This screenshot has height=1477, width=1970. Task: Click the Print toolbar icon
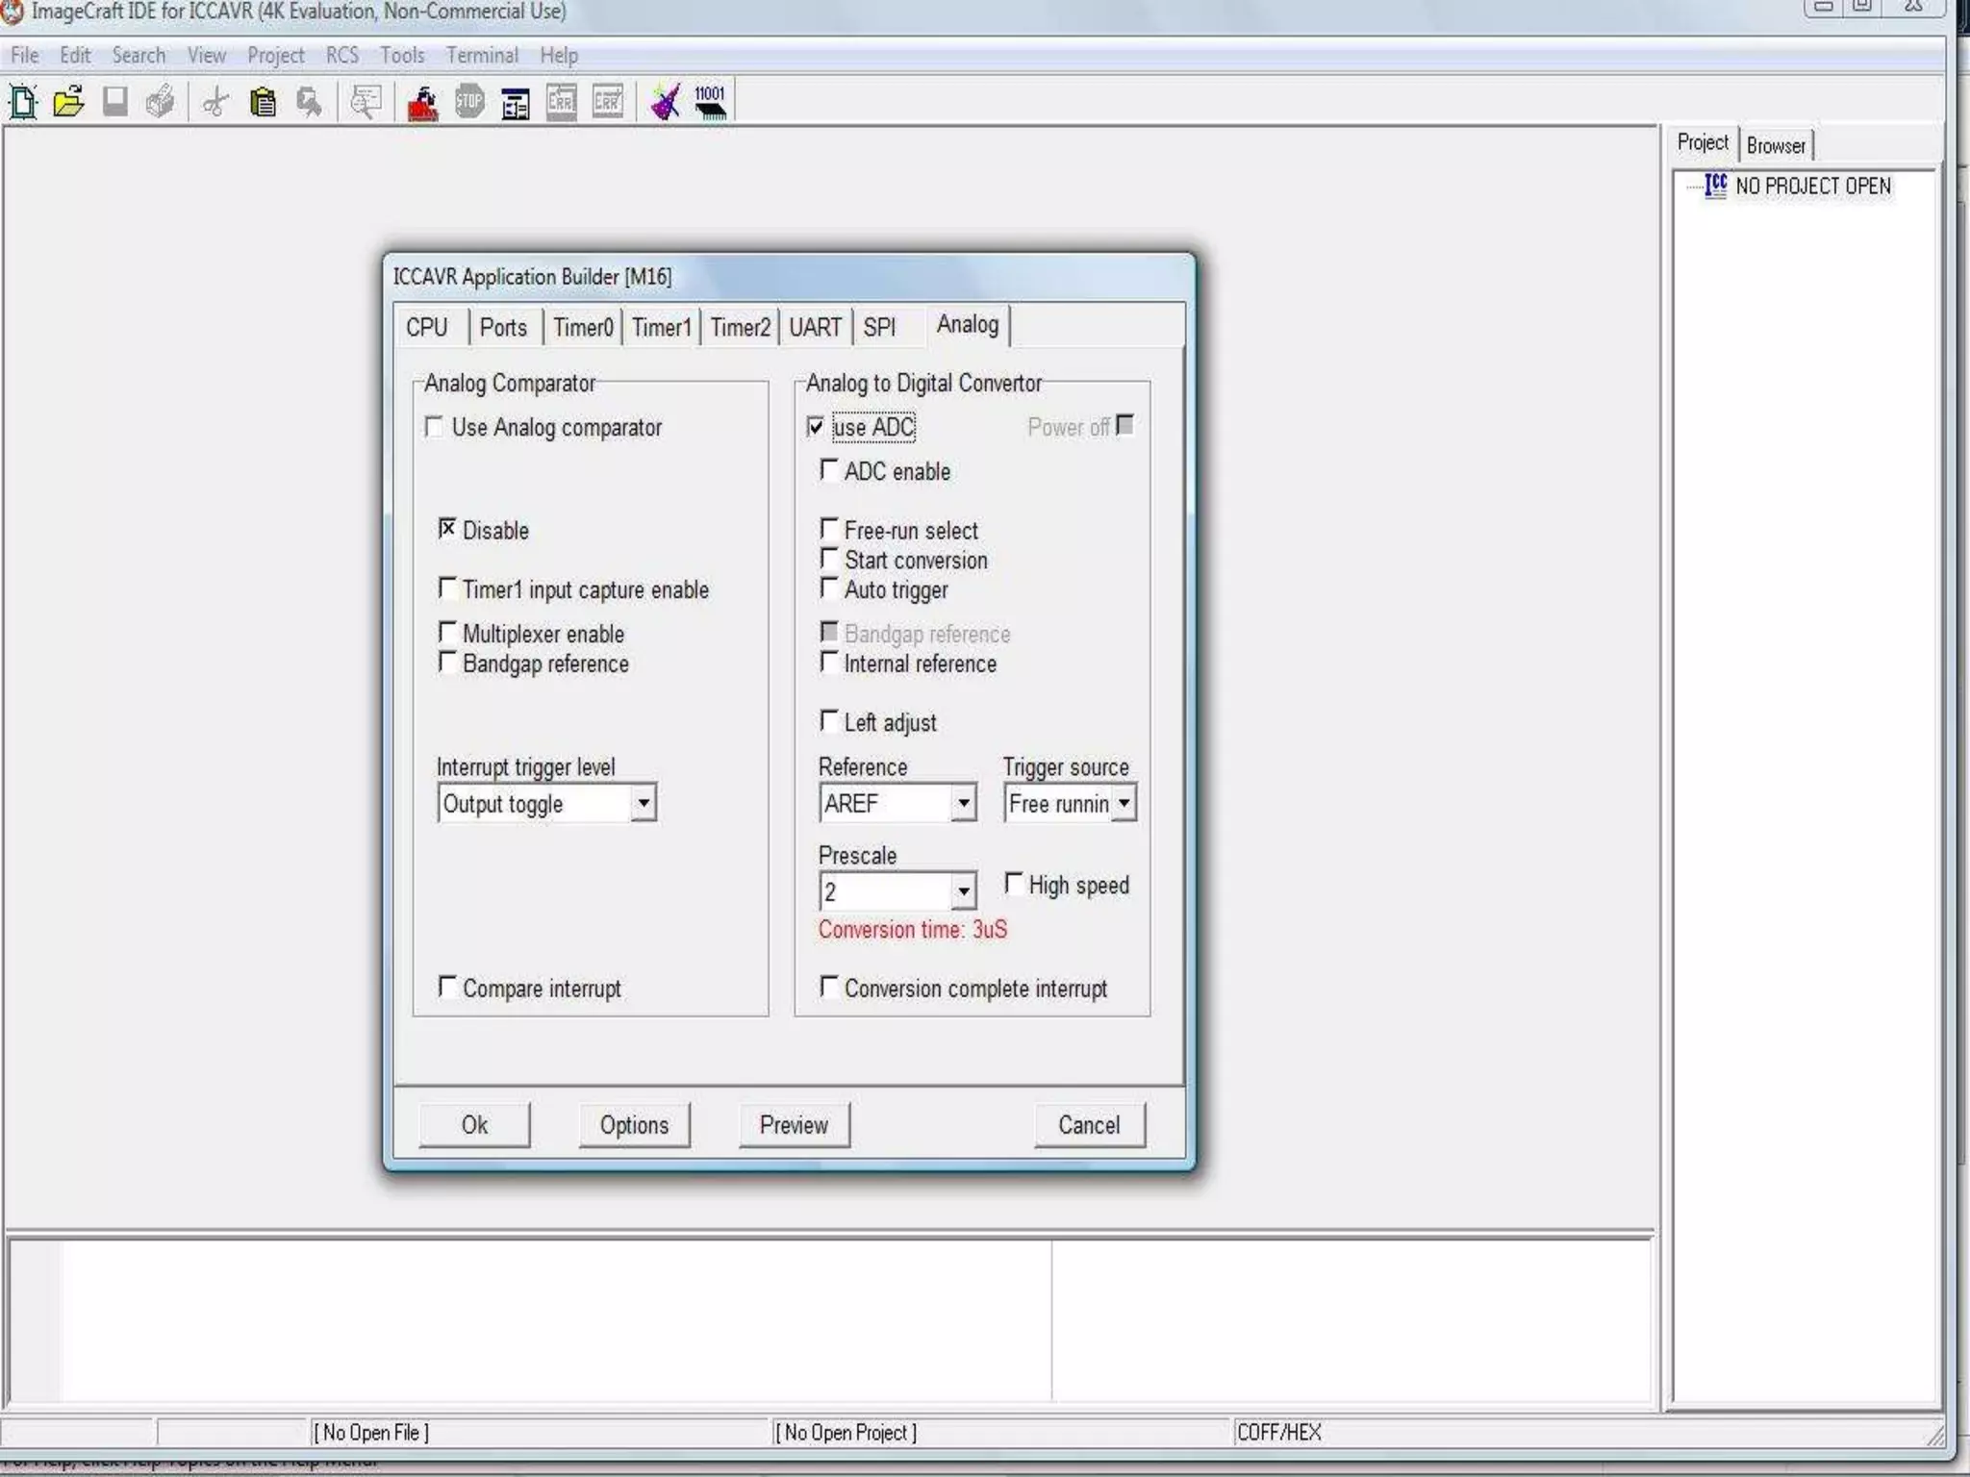(161, 101)
